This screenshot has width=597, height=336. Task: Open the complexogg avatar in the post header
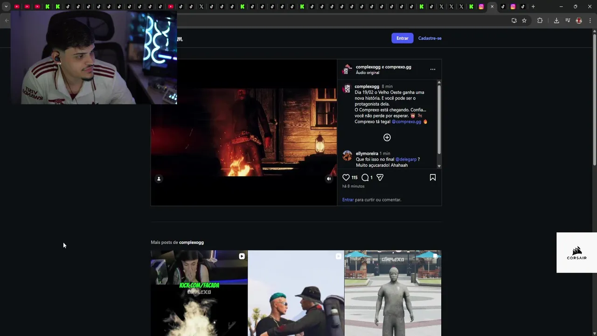click(347, 70)
